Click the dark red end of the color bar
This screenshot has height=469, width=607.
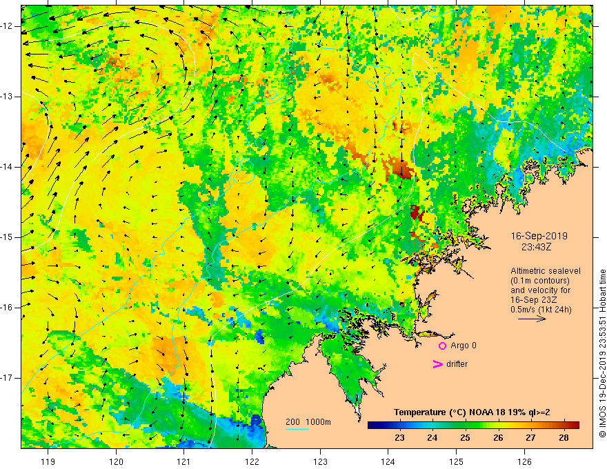coord(575,425)
